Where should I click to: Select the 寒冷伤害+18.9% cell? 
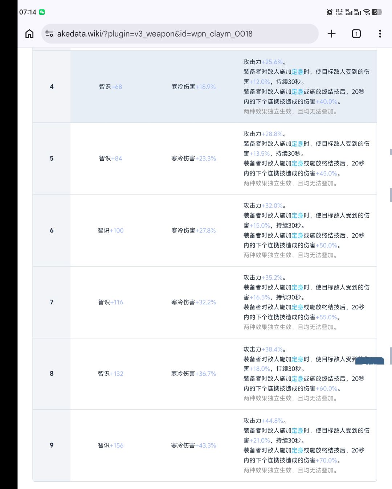pos(193,87)
